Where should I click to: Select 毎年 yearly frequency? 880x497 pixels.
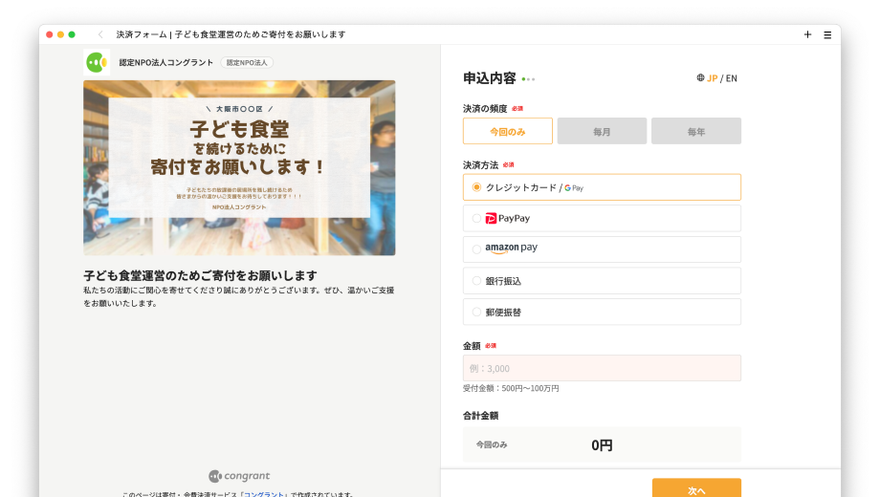click(x=696, y=131)
